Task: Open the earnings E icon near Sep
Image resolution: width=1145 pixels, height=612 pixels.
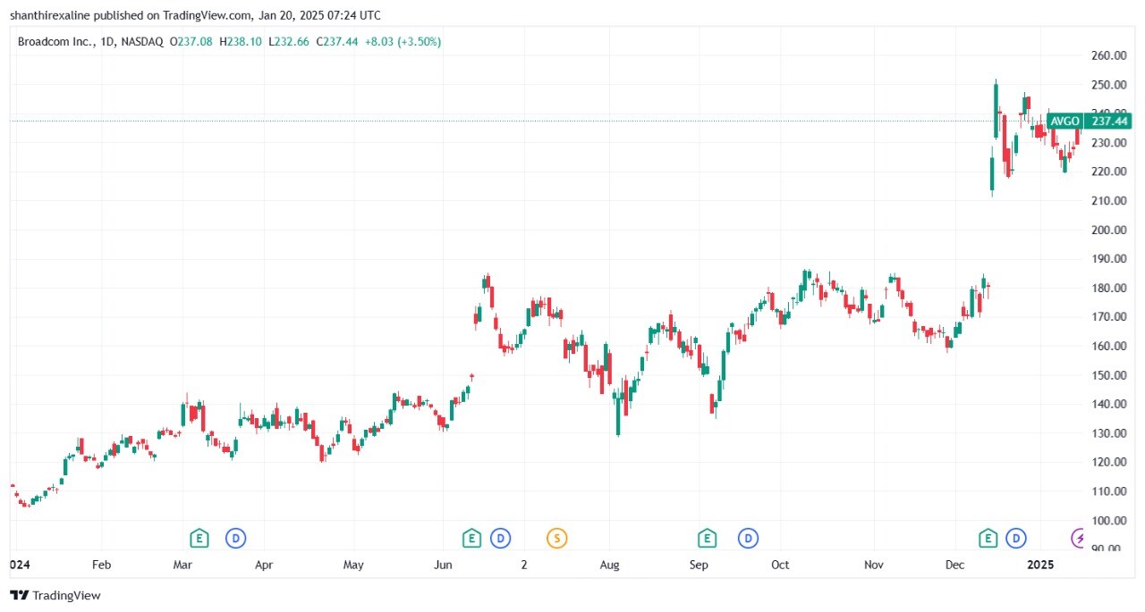Action: [x=707, y=538]
